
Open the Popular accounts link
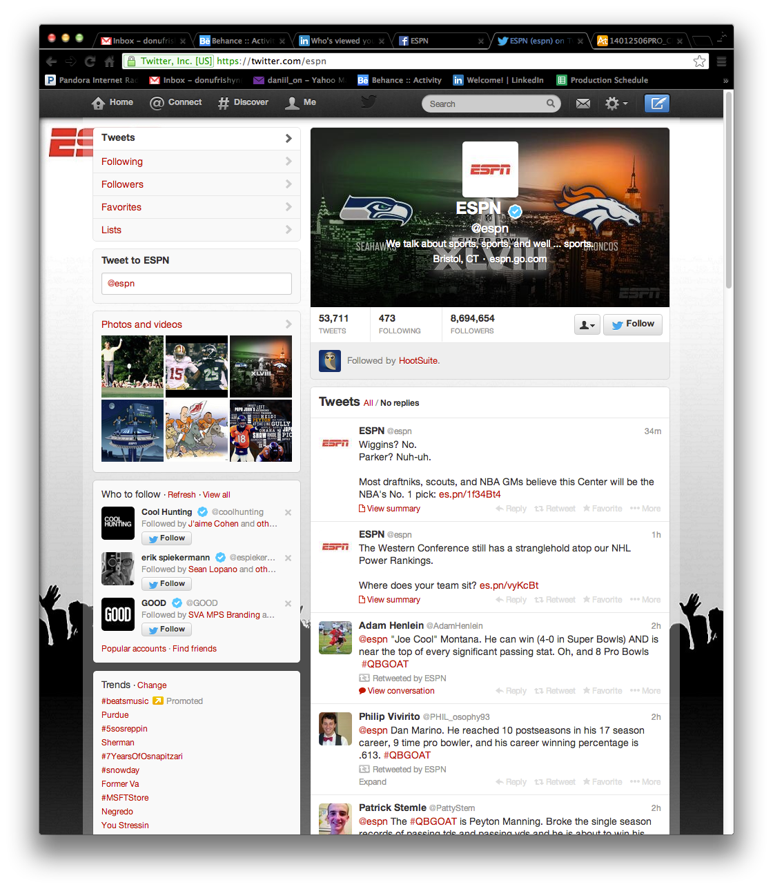coord(134,649)
